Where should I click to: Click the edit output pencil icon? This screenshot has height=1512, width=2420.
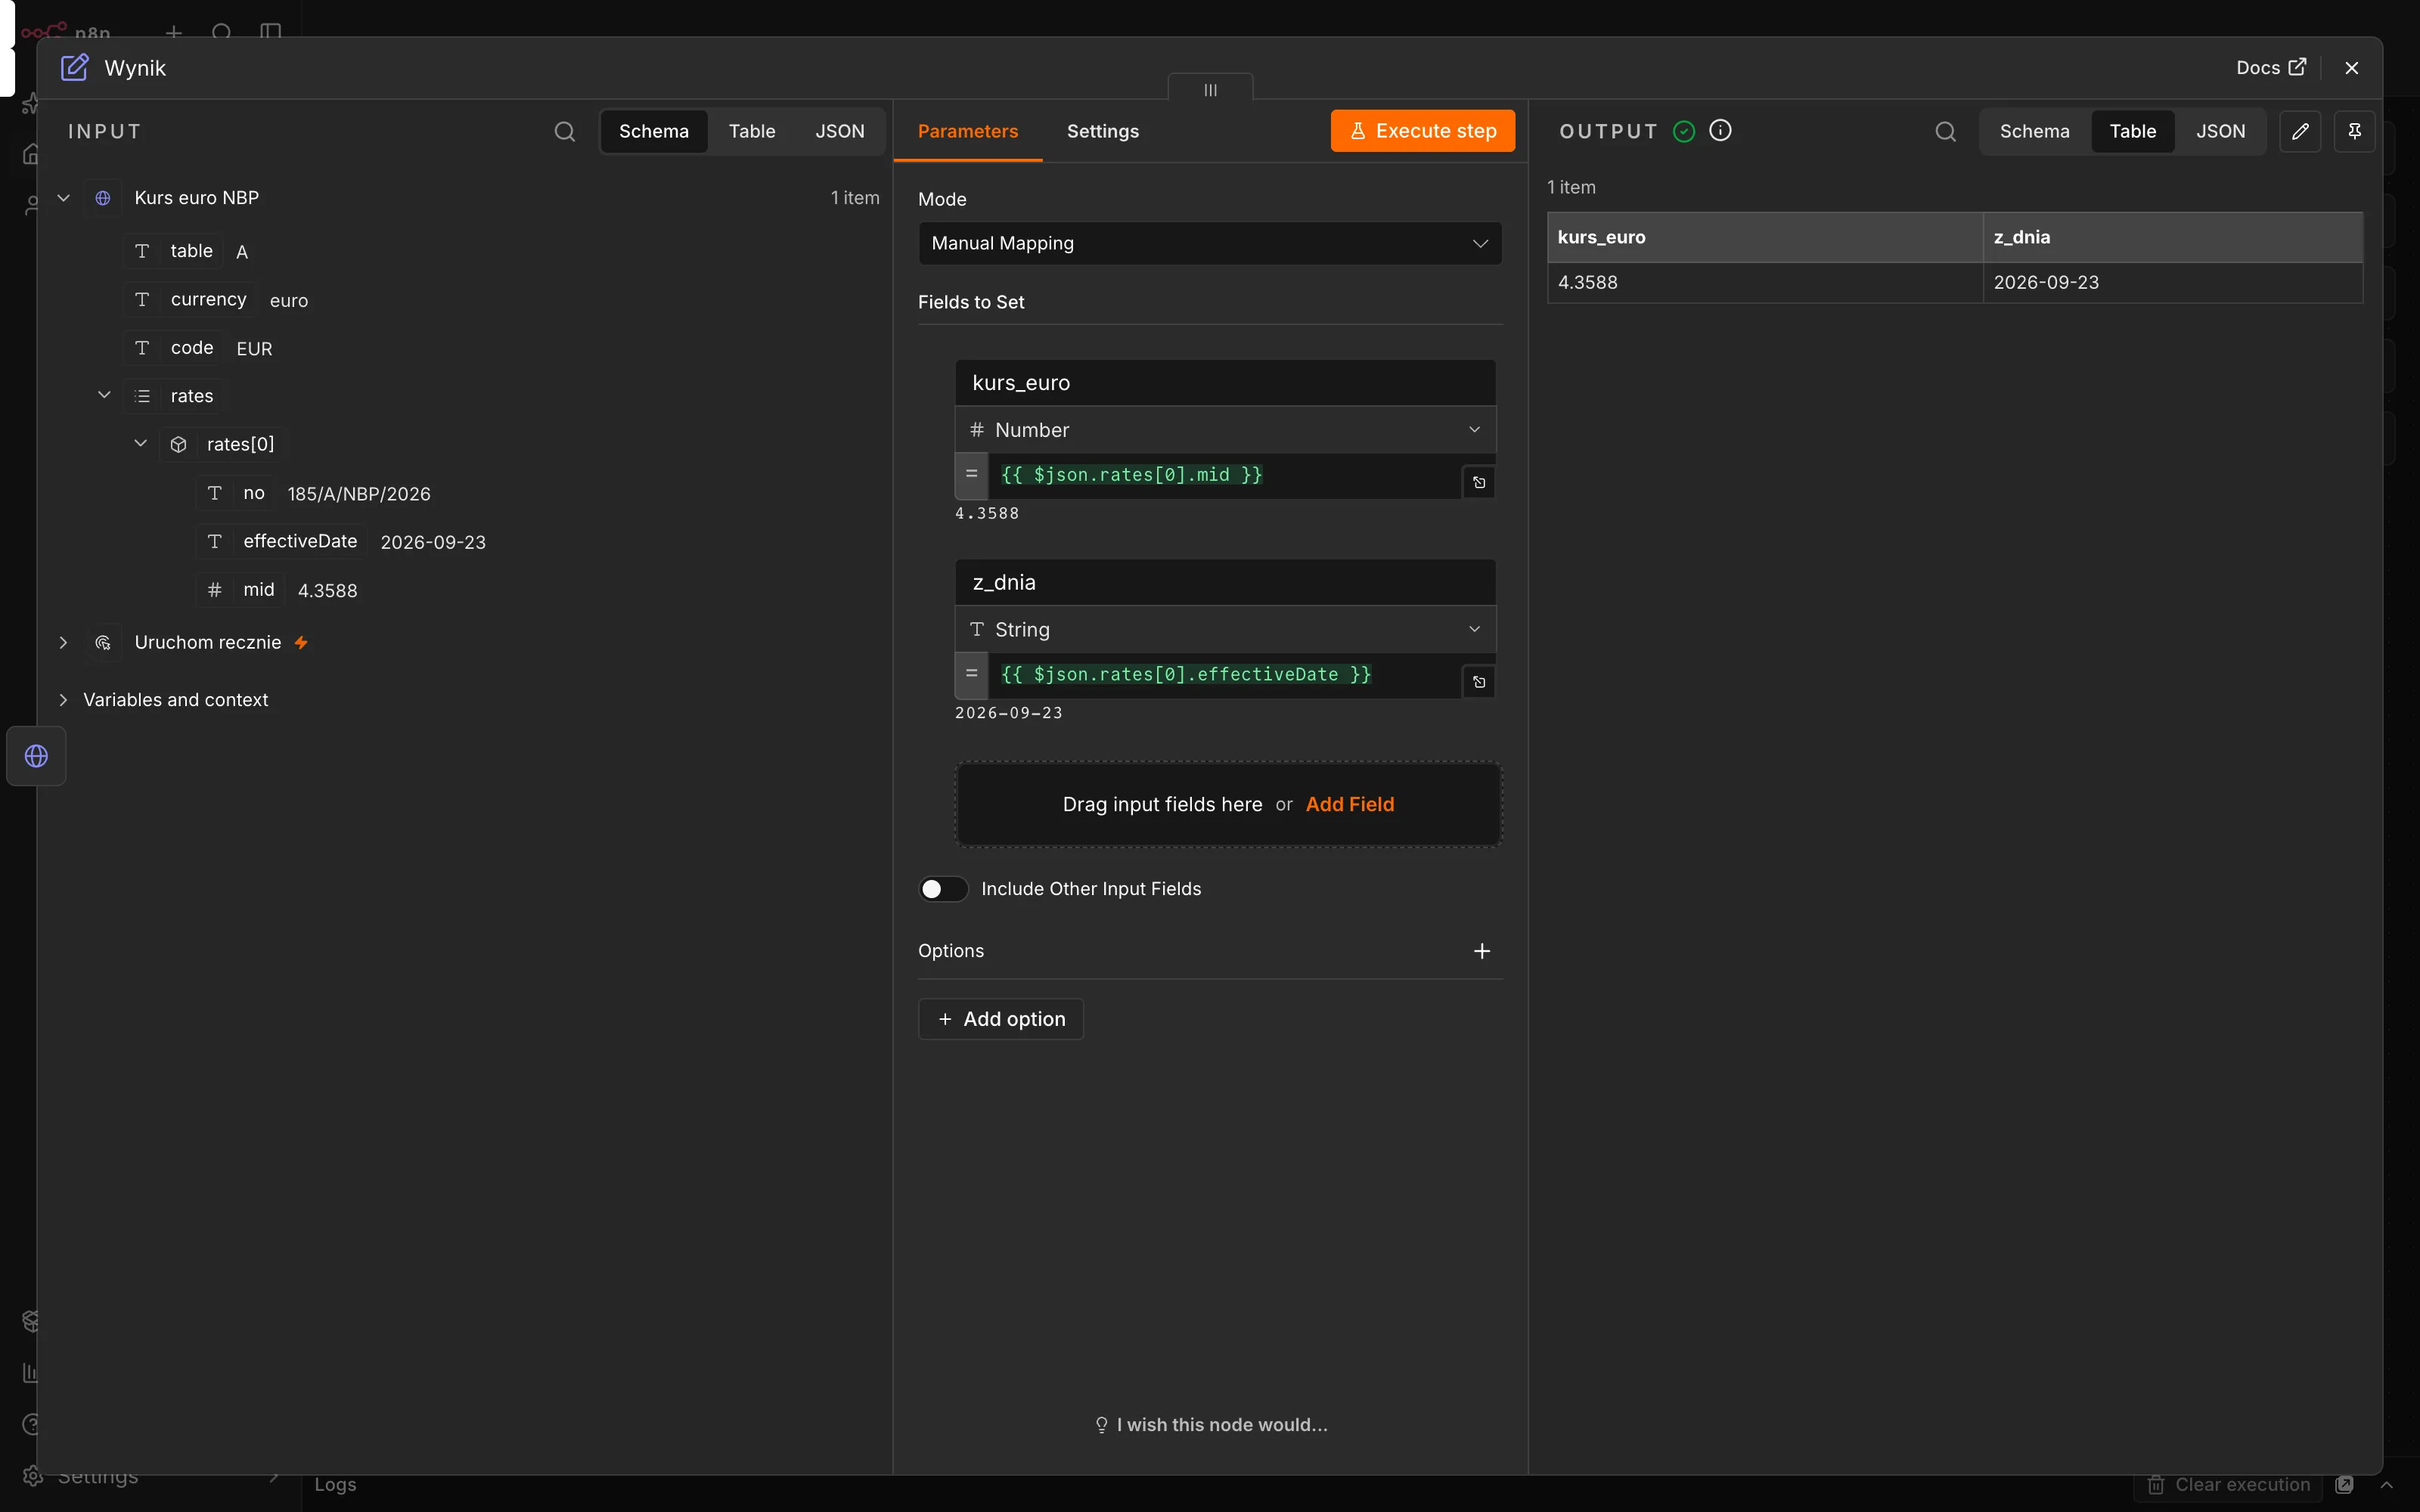(2300, 131)
